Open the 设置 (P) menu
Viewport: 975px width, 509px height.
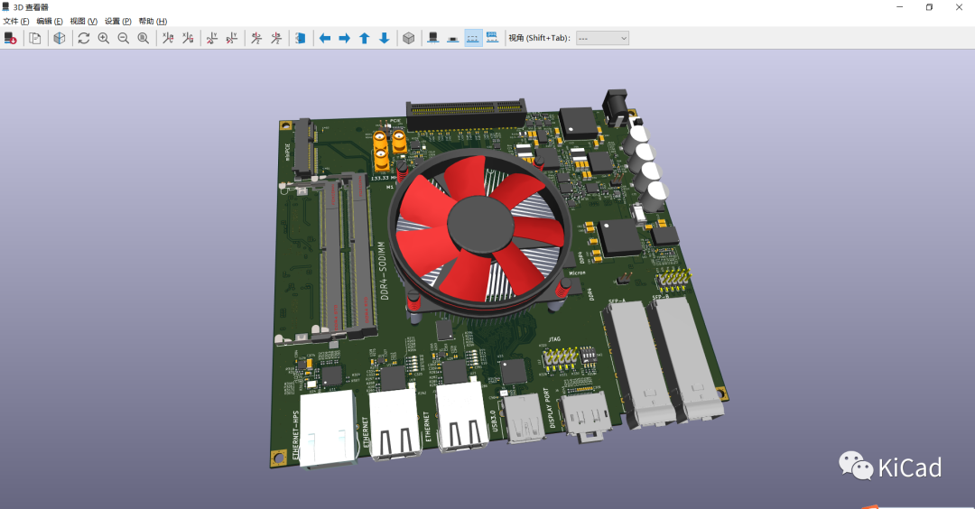pyautogui.click(x=117, y=21)
